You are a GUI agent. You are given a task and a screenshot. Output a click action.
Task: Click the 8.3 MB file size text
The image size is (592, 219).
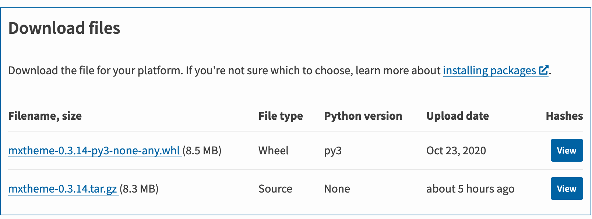[139, 189]
